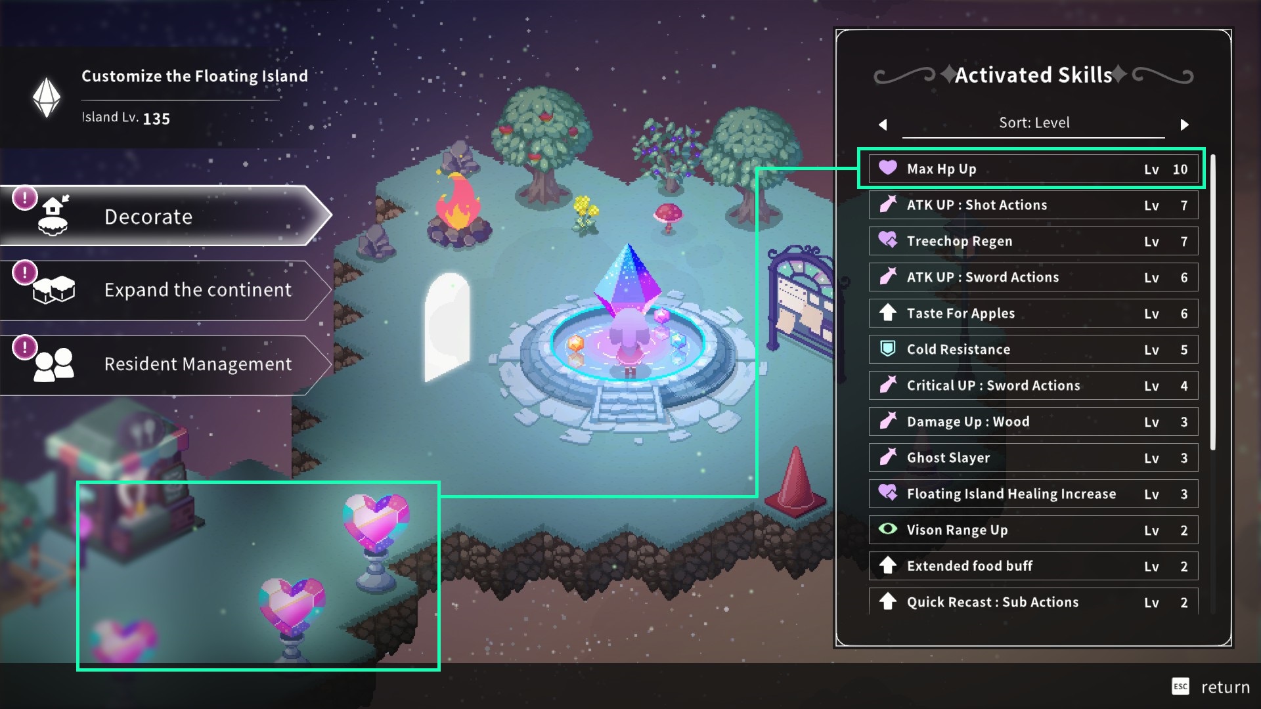
Task: Click the eye icon for Vison Range Up
Action: coord(888,529)
